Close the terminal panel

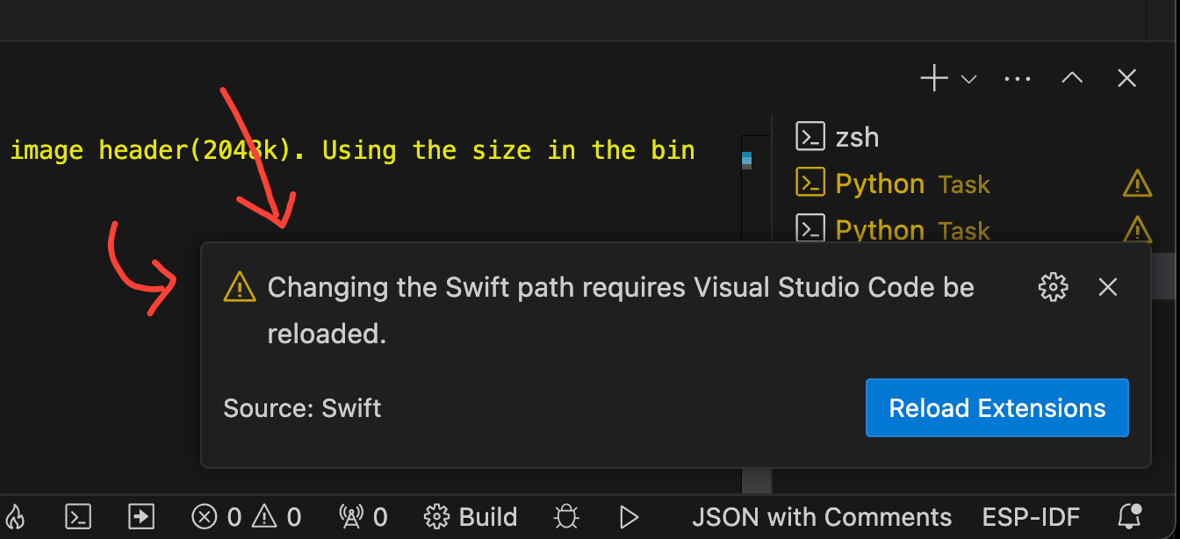(1127, 79)
